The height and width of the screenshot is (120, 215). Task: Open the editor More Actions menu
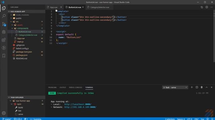pos(212,7)
